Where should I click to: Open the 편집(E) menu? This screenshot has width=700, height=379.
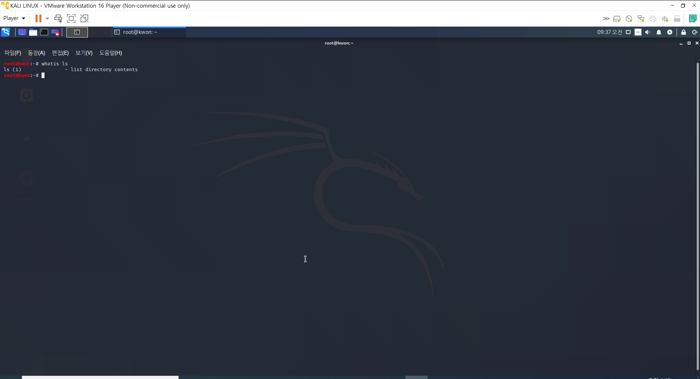point(60,53)
